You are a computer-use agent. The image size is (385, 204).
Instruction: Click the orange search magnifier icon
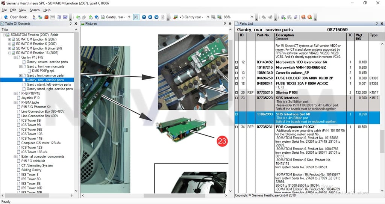[x=303, y=17]
